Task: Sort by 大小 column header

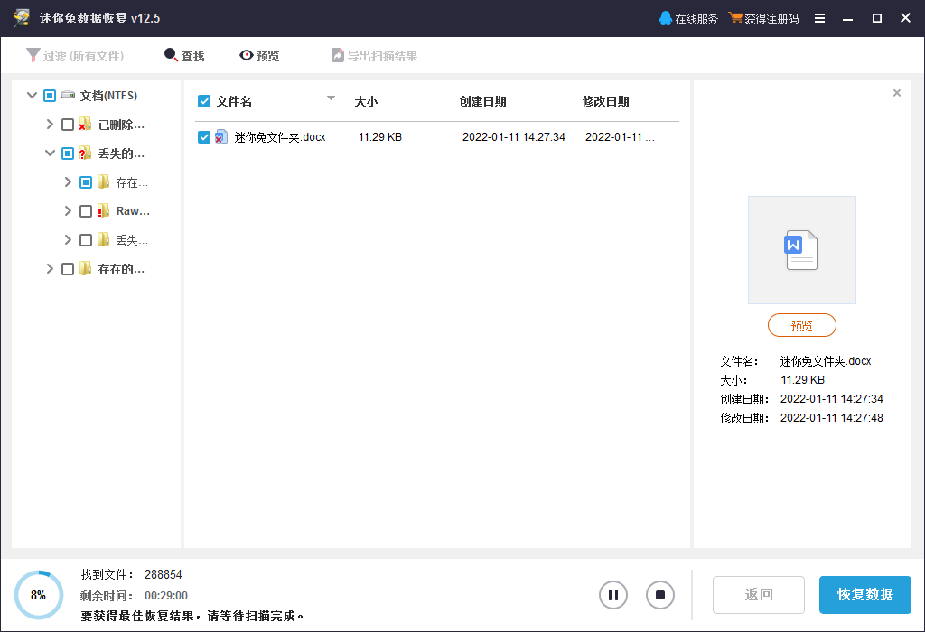Action: [366, 101]
